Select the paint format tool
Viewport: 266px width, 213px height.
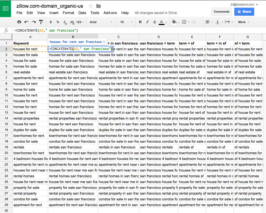tap(41, 22)
